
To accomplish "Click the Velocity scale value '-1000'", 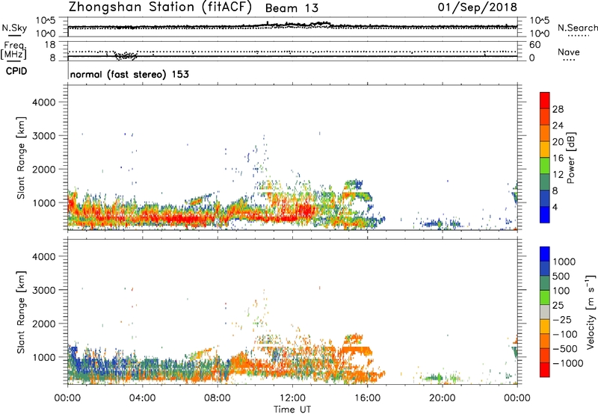I will (x=567, y=363).
